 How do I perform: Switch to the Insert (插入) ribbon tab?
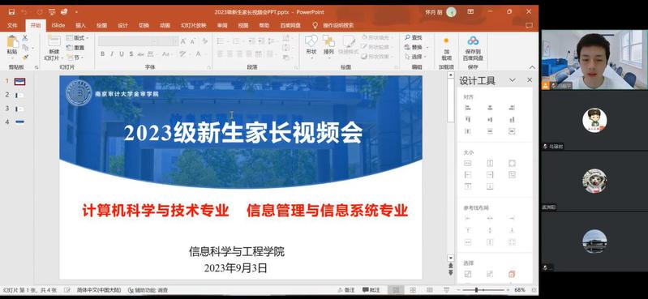pos(80,25)
